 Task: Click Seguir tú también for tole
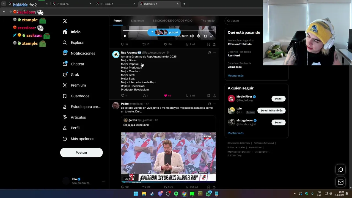271,111
